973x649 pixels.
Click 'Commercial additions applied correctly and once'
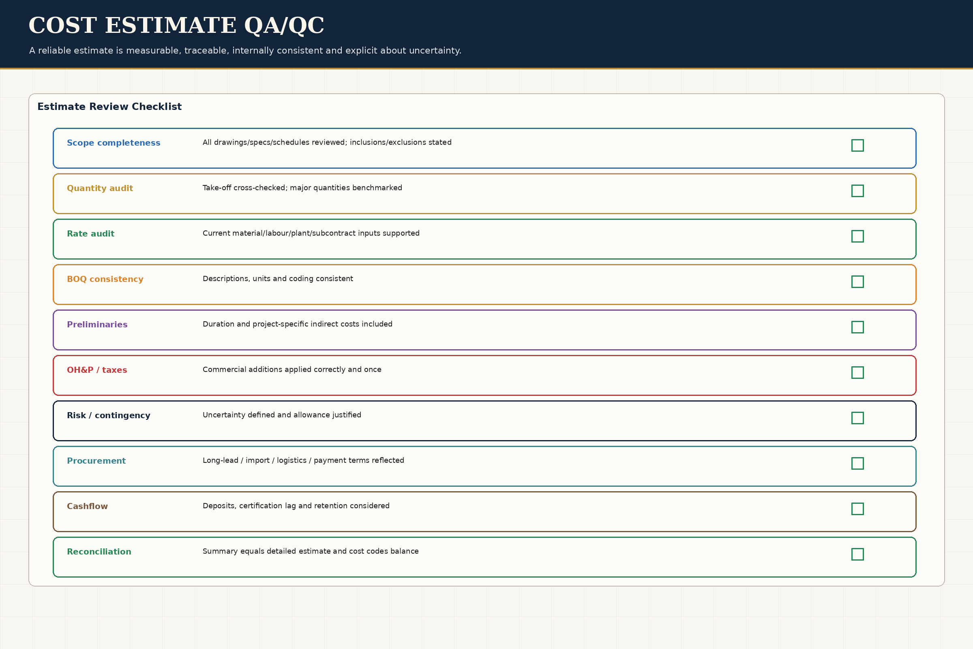coord(291,370)
